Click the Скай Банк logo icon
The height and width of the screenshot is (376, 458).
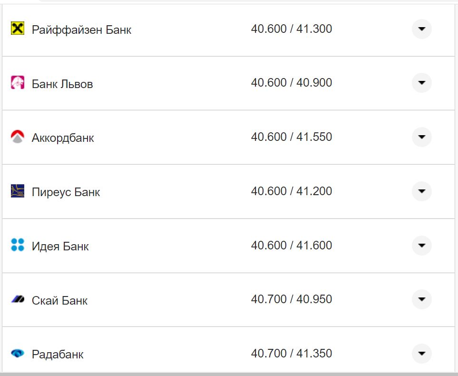pos(18,299)
